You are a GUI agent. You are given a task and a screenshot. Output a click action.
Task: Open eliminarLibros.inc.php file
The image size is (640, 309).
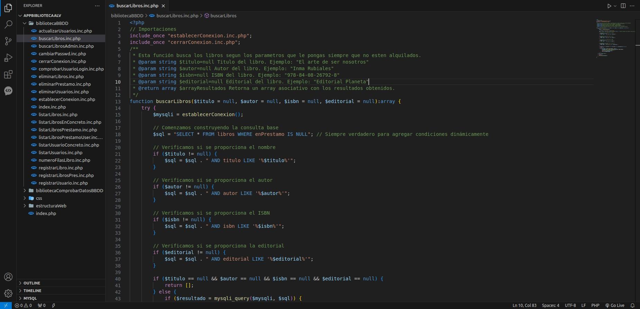[61, 76]
